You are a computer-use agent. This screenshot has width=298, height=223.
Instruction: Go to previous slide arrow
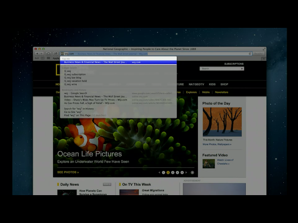click(x=159, y=172)
